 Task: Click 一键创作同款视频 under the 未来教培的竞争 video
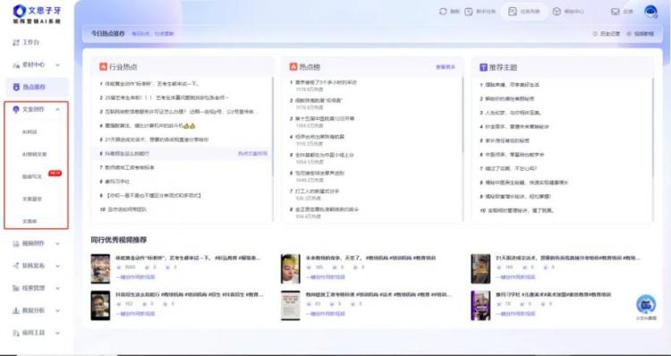[326, 277]
